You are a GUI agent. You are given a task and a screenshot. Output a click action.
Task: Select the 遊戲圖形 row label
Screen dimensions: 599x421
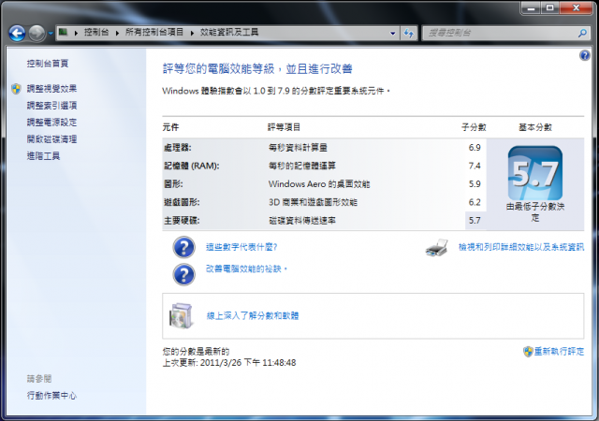click(x=182, y=202)
